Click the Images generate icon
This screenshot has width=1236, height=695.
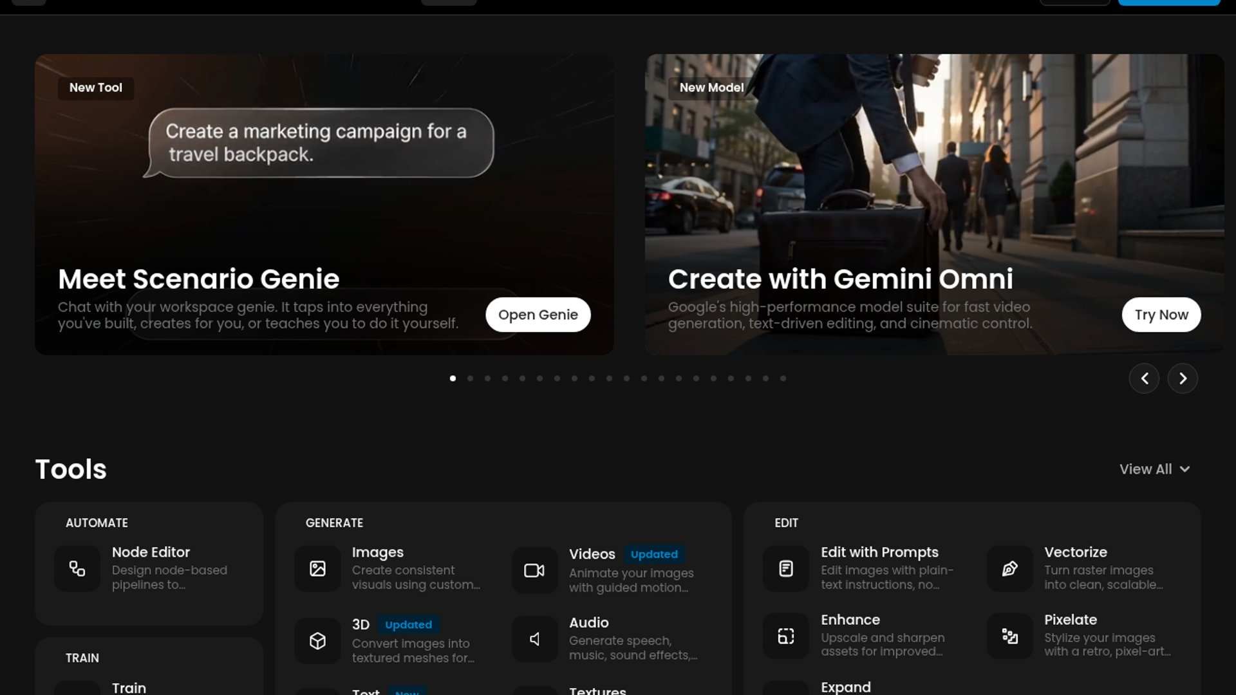(317, 569)
